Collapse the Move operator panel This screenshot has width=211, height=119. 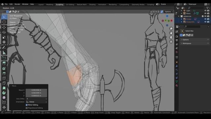click(11, 86)
